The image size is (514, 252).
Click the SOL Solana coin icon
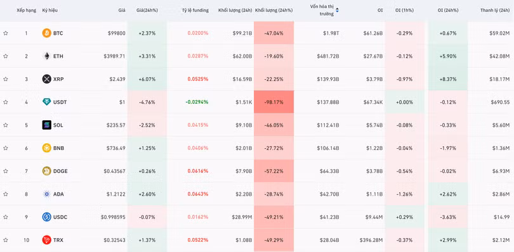[x=47, y=125]
